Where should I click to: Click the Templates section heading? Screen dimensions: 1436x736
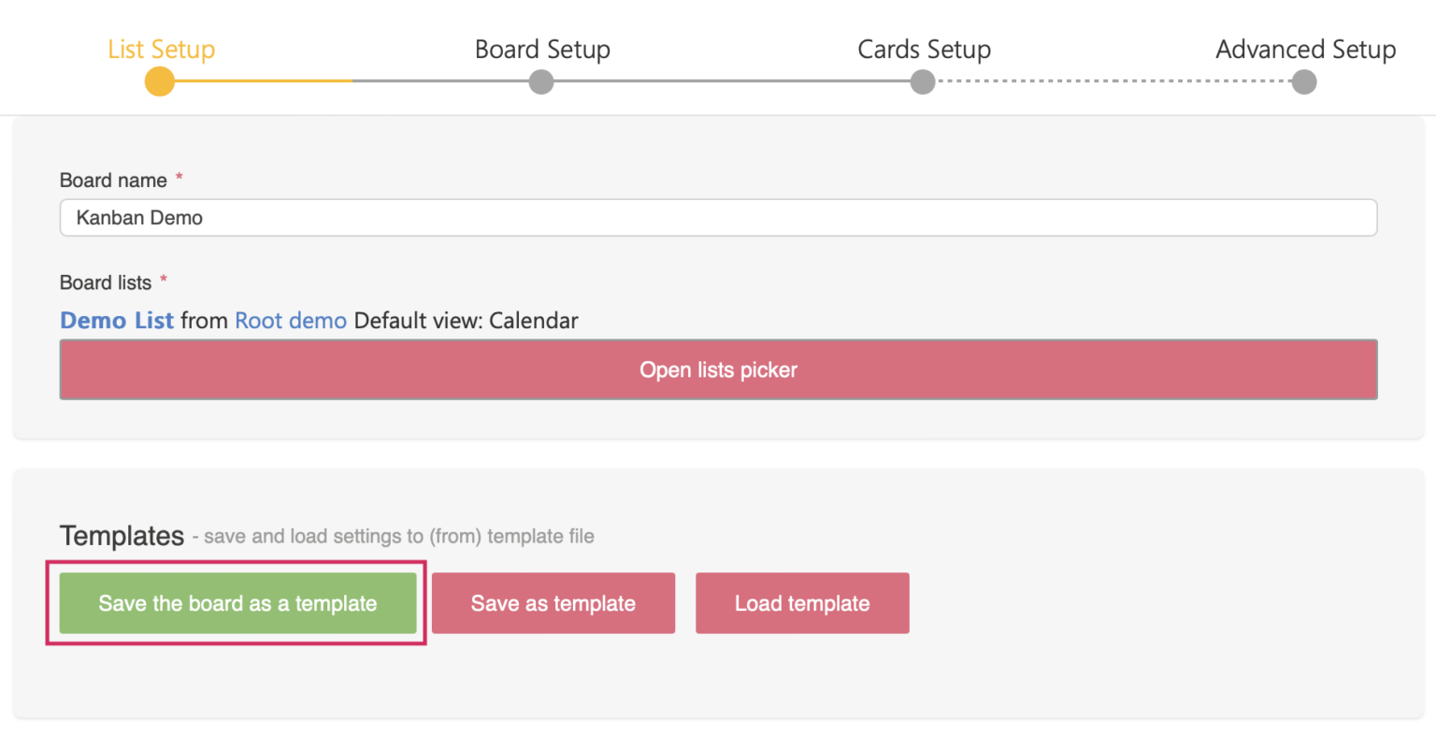point(122,535)
